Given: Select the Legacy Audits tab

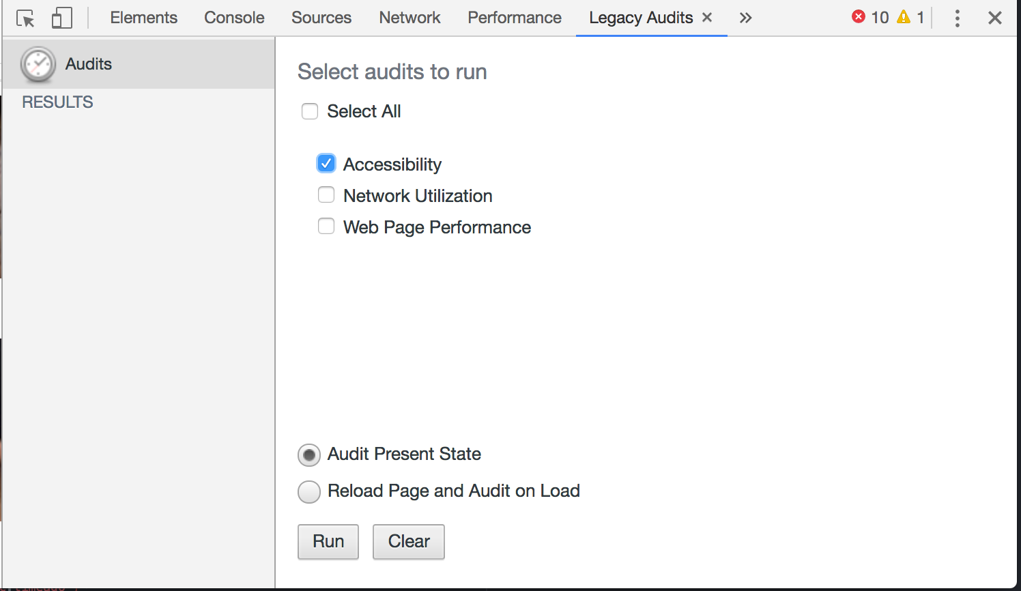Looking at the screenshot, I should (641, 18).
